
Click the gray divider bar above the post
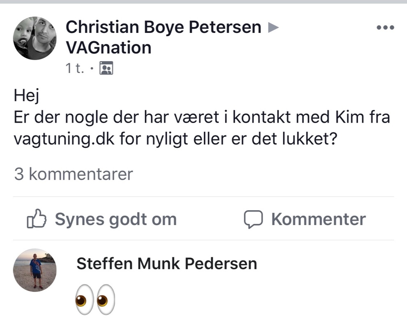click(203, 2)
